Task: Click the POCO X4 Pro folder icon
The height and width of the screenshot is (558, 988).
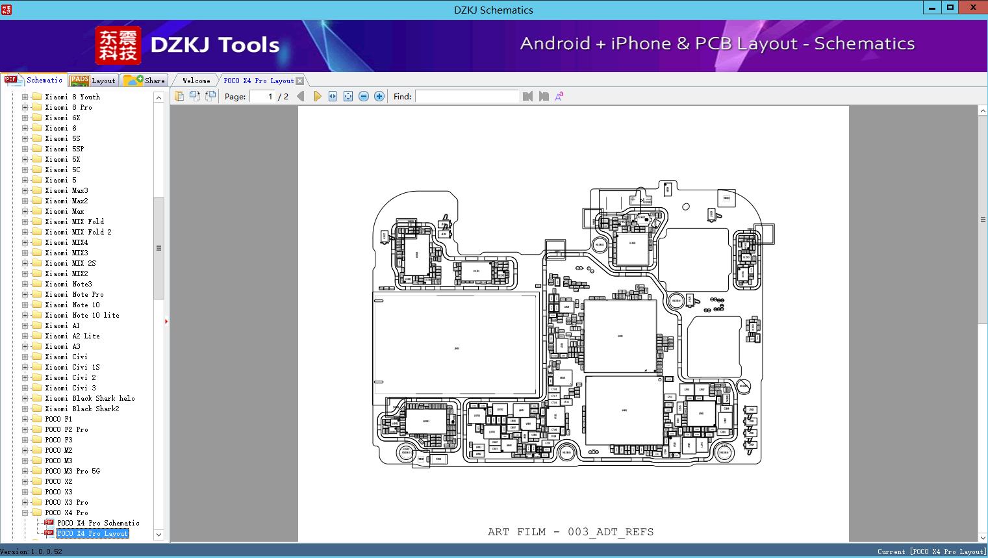Action: 37,513
